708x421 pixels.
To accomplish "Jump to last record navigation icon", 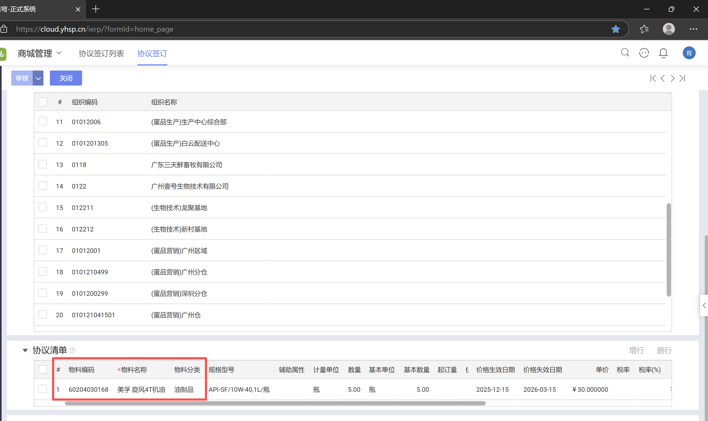I will tap(683, 78).
